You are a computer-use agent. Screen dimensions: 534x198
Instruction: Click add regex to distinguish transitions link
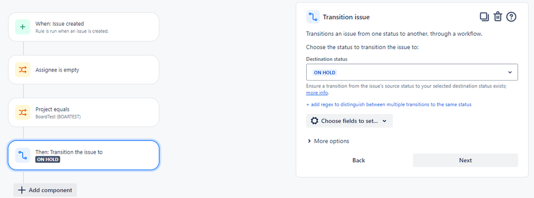[x=389, y=105]
